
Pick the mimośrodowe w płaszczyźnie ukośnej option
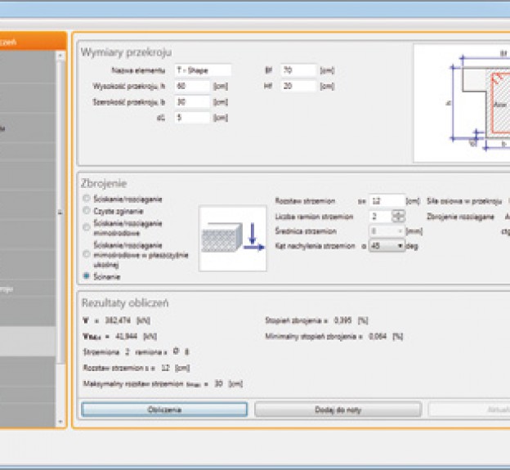click(x=87, y=254)
